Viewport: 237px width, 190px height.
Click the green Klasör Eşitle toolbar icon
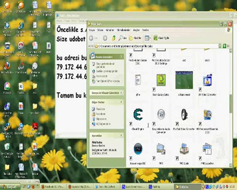(156, 38)
